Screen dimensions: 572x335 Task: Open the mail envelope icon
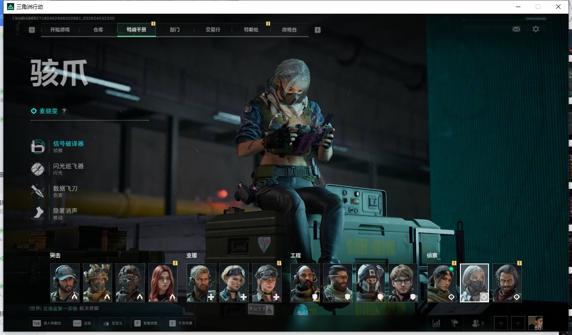[x=516, y=29]
